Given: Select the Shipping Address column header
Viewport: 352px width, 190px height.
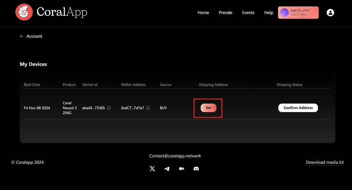Looking at the screenshot, I should [213, 85].
